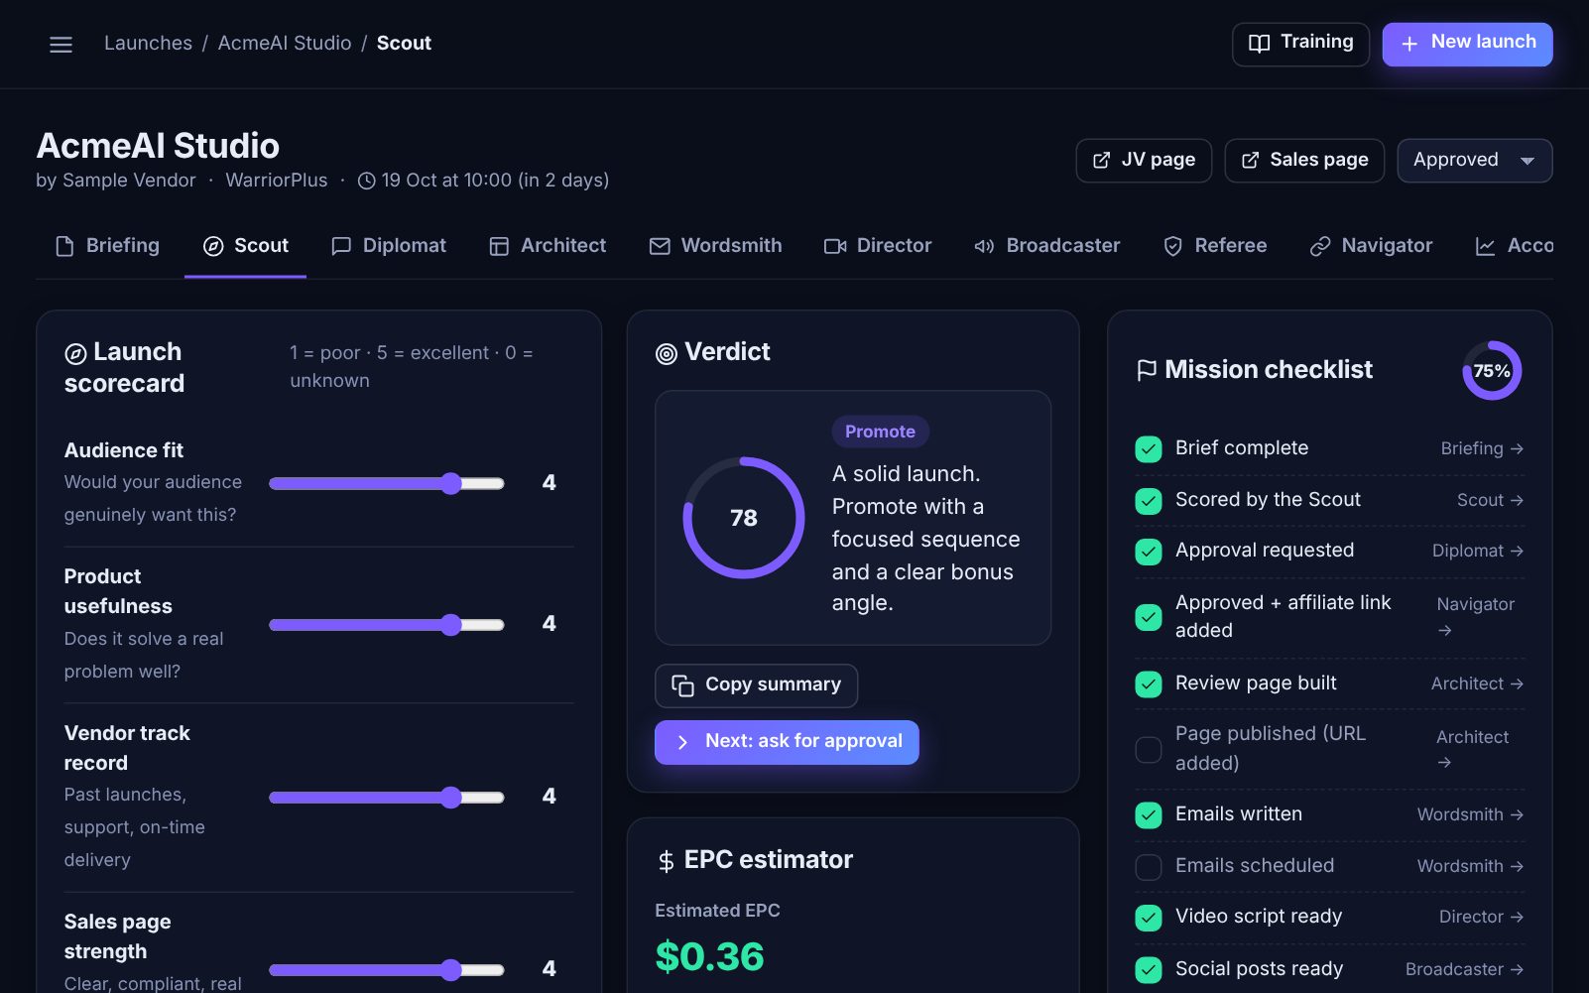Select the Scout tab
This screenshot has height=993, width=1589.
pos(246,246)
